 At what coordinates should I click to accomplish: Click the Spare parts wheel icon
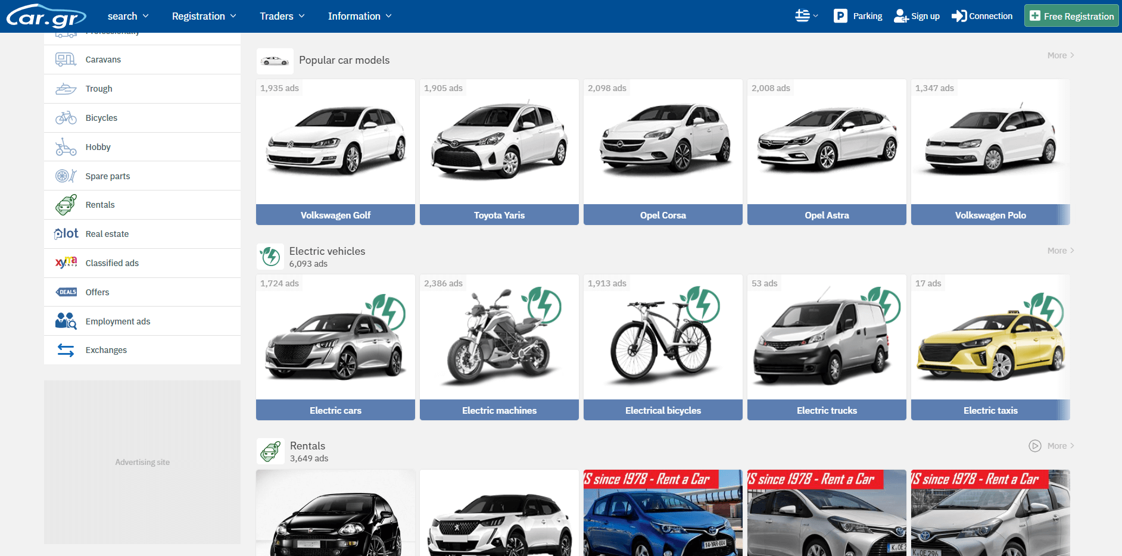[x=66, y=176]
